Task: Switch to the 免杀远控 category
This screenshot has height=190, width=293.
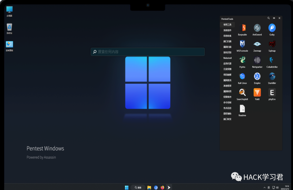Action: (x=227, y=108)
